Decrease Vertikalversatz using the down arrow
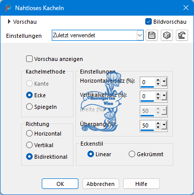194x195 pixels. pos(158,98)
